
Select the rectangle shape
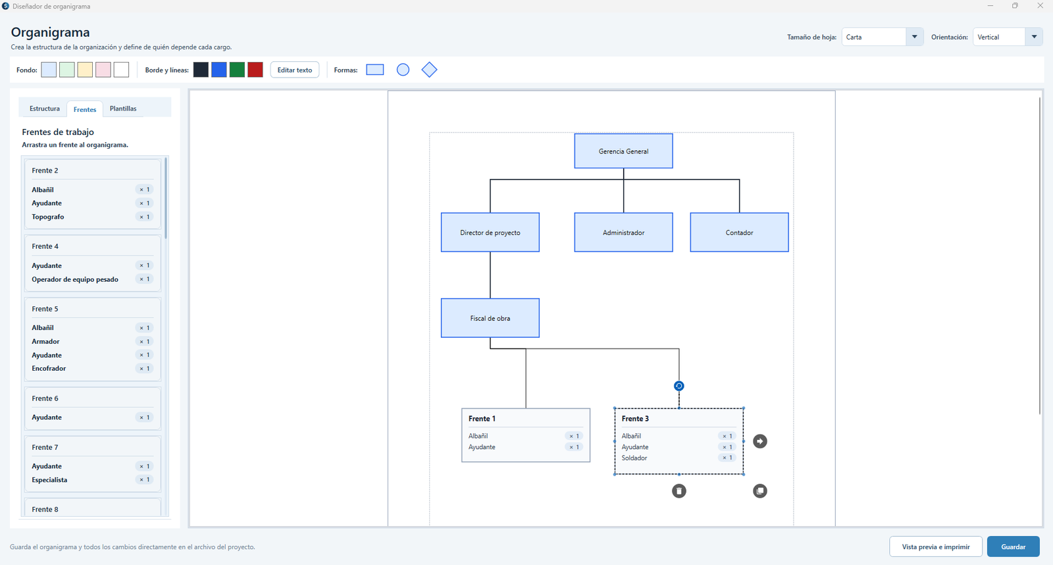375,70
